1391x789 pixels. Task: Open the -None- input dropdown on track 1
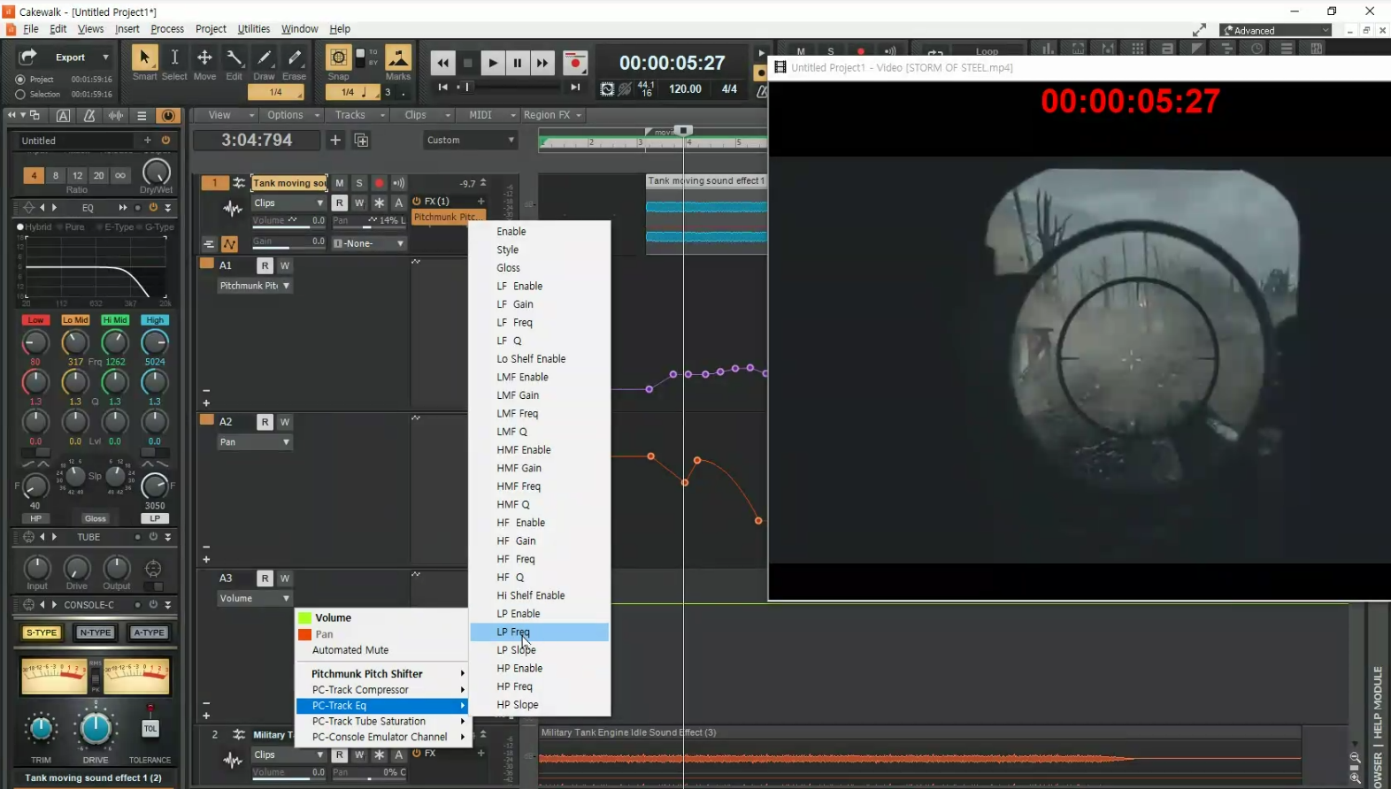pos(369,243)
